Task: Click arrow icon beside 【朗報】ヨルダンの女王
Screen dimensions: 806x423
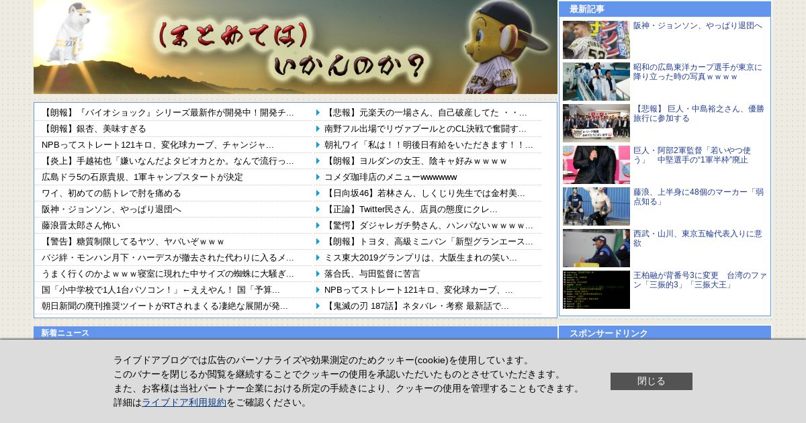Action: pyautogui.click(x=318, y=160)
